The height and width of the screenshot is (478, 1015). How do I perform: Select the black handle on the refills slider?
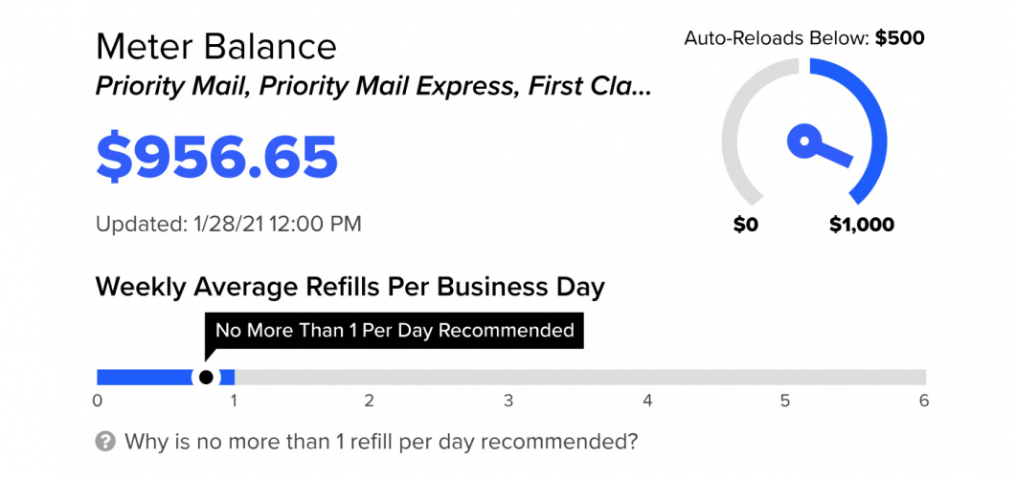206,377
